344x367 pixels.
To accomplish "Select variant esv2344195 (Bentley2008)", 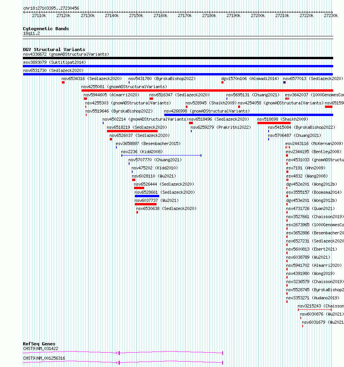I will (x=313, y=152).
